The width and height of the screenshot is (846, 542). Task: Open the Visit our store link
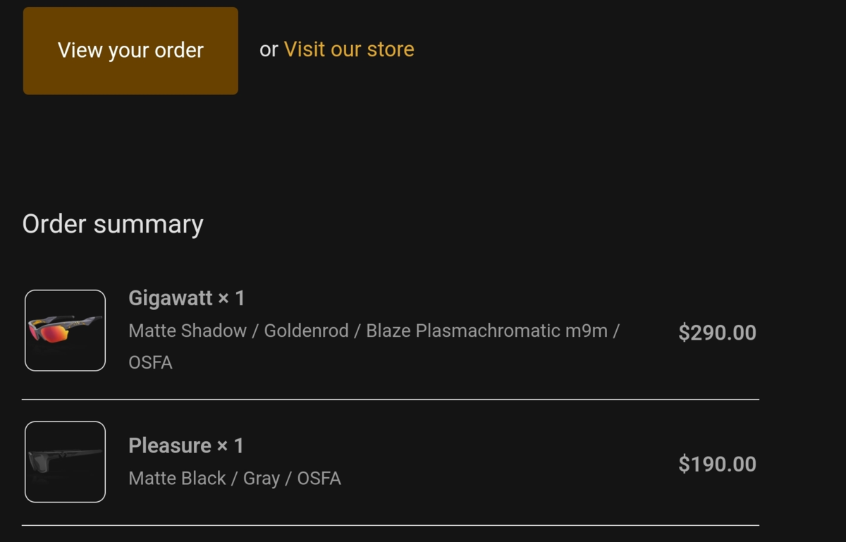coord(348,49)
